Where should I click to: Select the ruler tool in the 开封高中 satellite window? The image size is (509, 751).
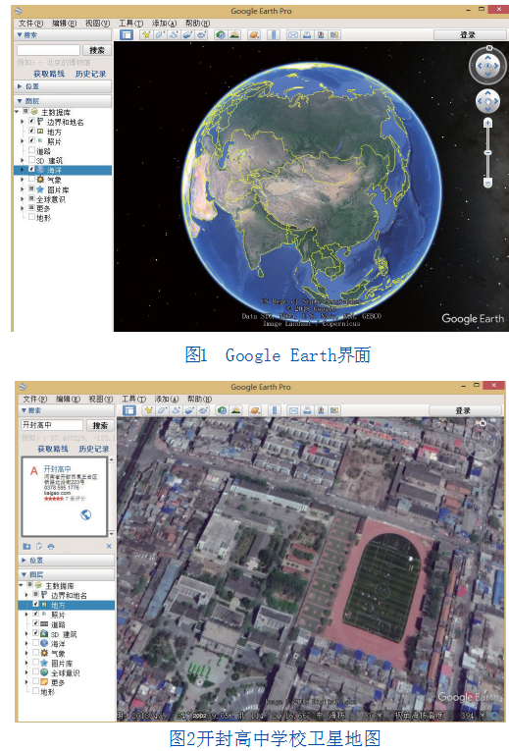click(275, 410)
